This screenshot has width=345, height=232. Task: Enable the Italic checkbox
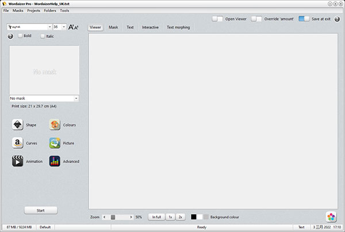43,36
